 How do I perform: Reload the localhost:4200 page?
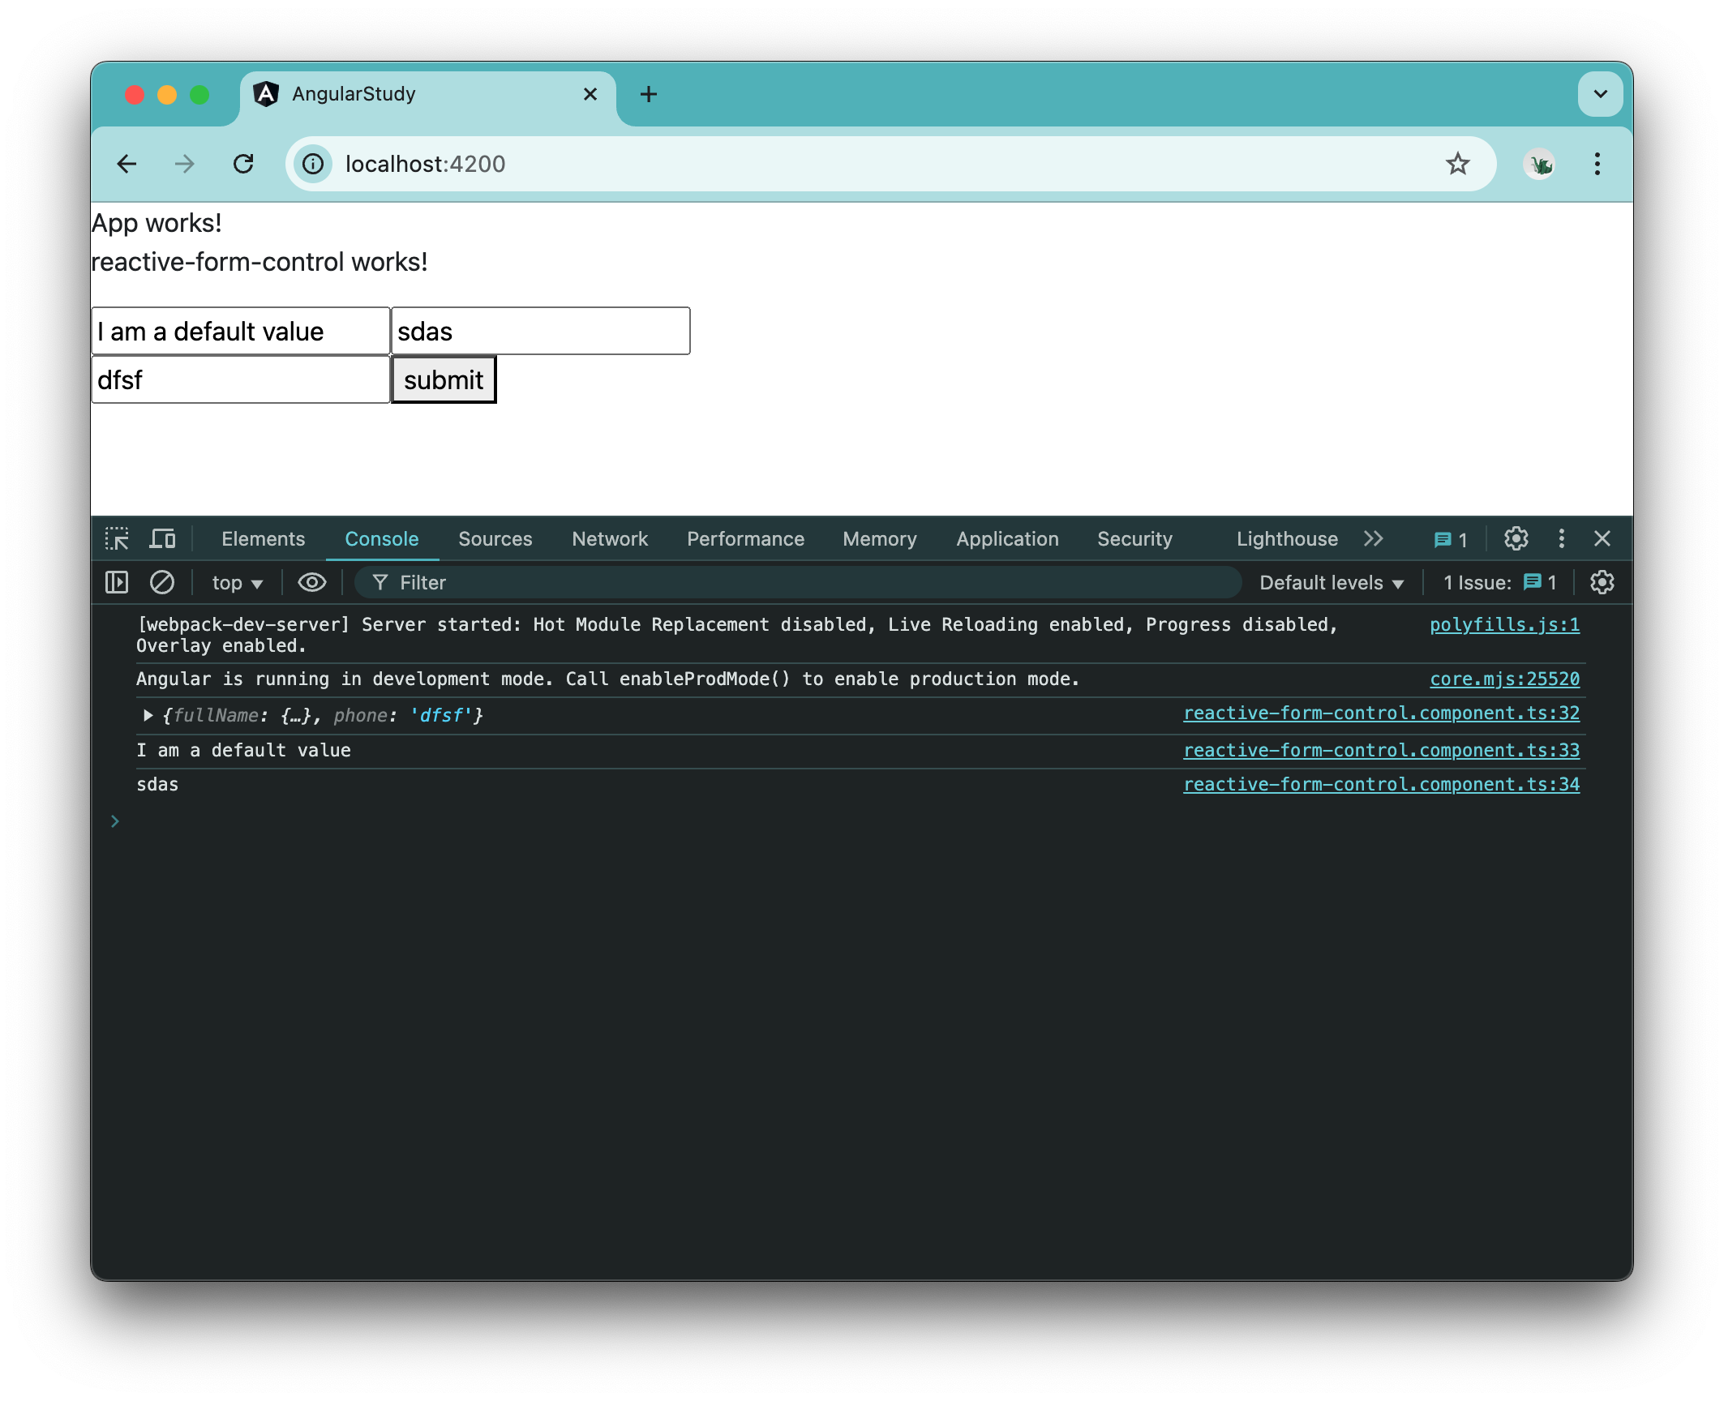pyautogui.click(x=243, y=164)
